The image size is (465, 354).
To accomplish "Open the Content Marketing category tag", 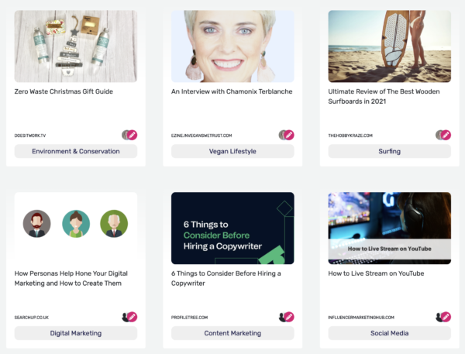I will (232, 333).
